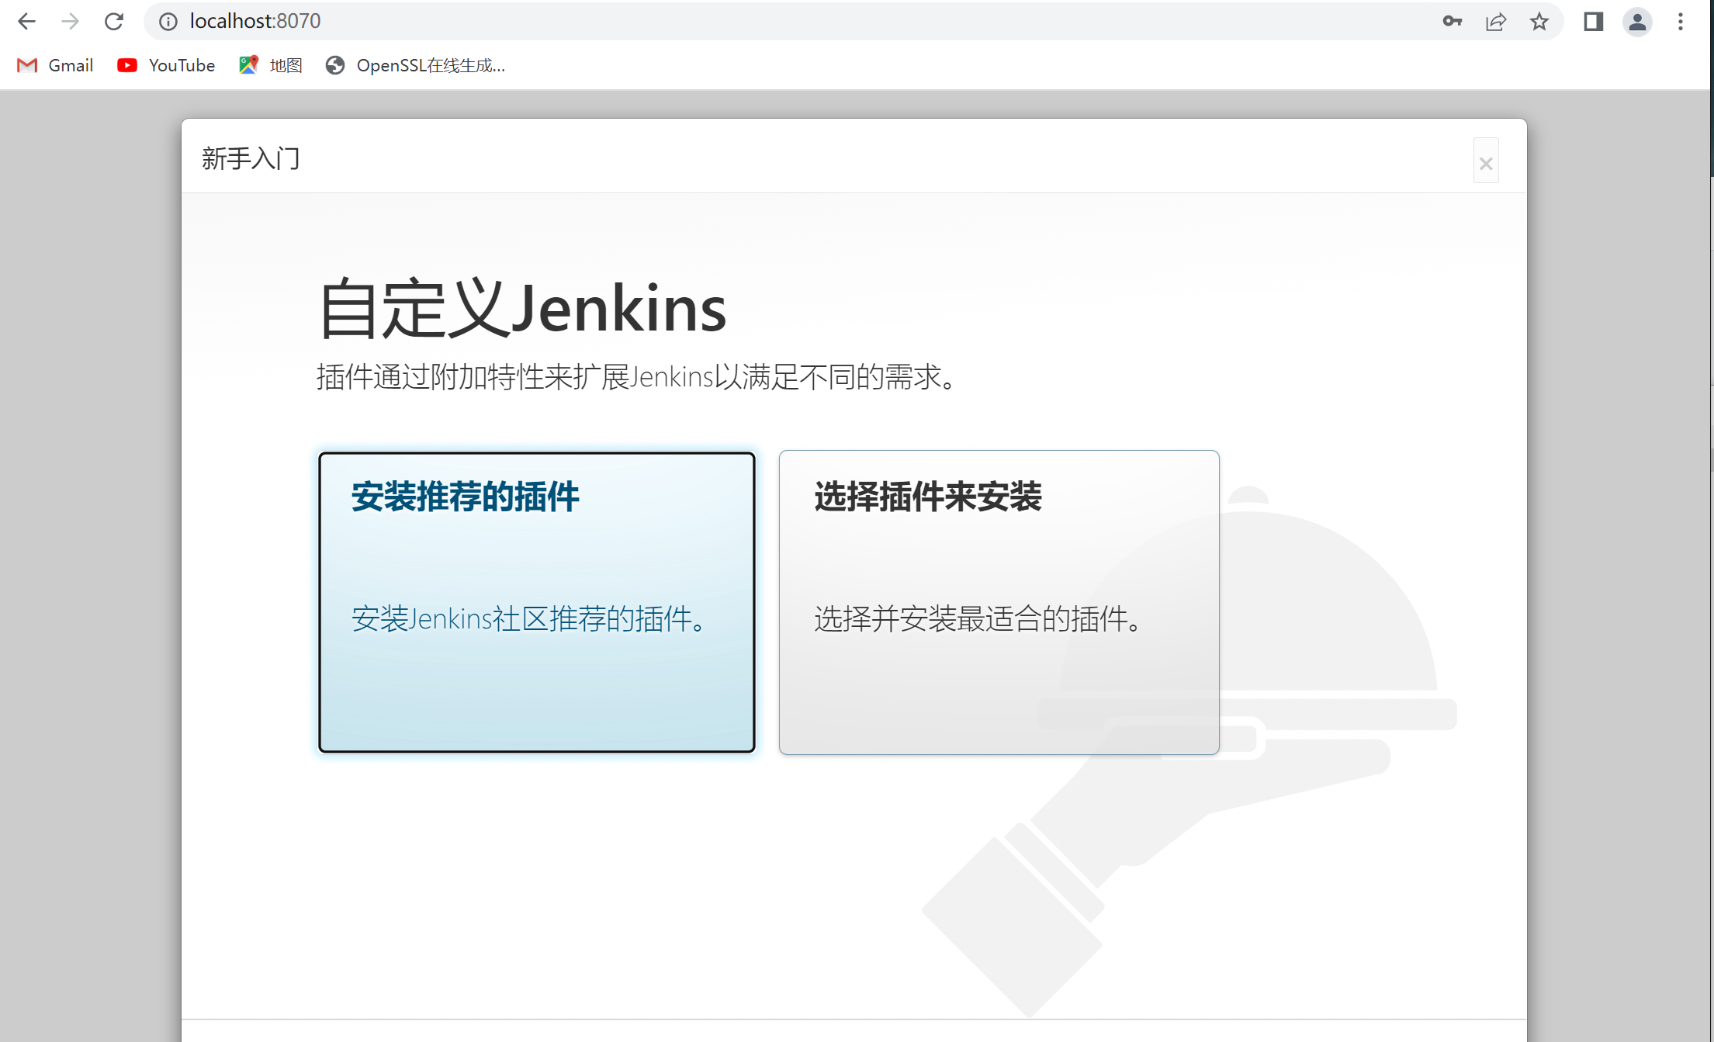
Task: Open Chrome's three-dot menu
Action: (x=1679, y=21)
